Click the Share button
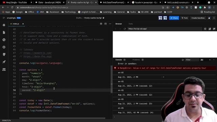Viewport: 217px width, 122px height. click(174, 18)
